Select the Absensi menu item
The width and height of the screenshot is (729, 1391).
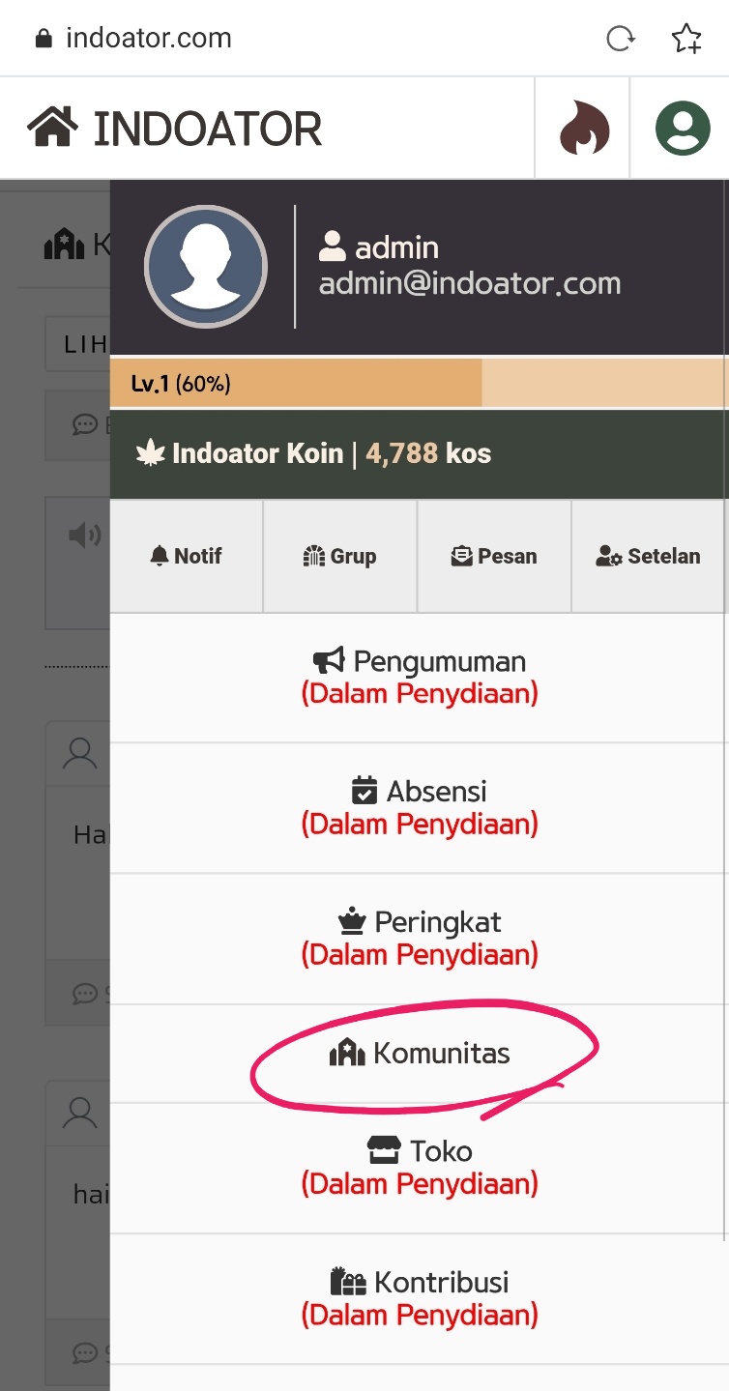(x=420, y=807)
